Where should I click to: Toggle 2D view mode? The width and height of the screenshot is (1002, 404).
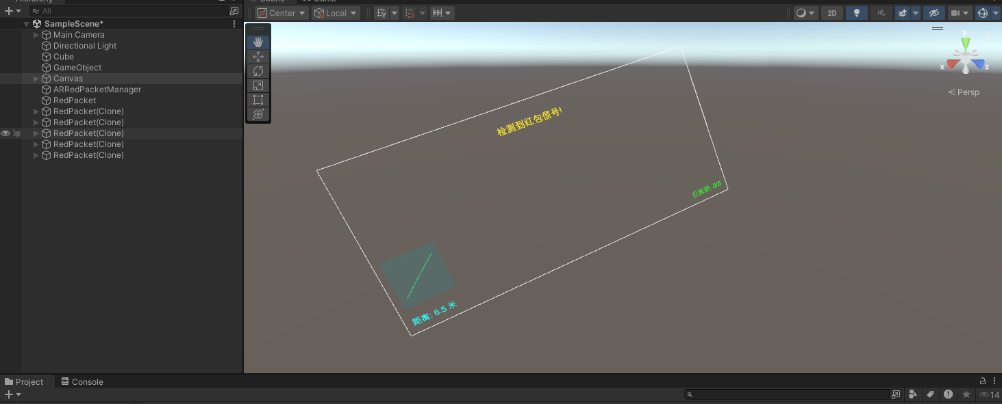coord(832,13)
